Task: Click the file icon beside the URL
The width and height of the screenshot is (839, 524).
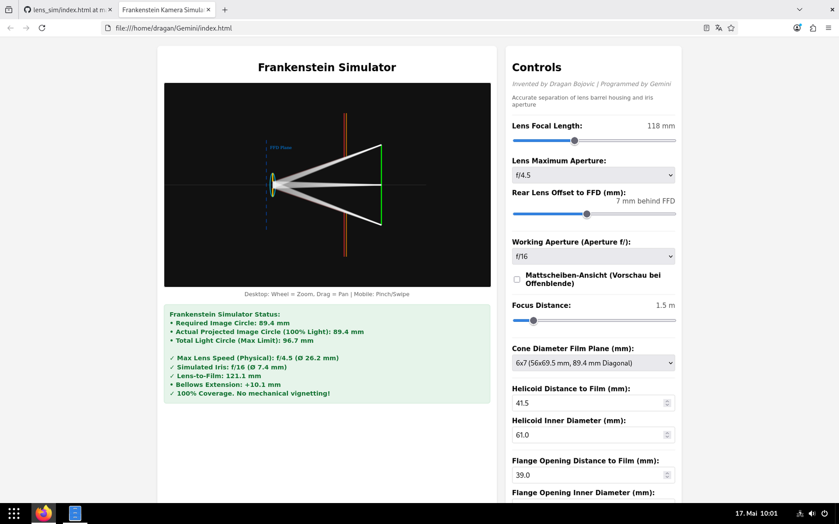Action: tap(108, 28)
